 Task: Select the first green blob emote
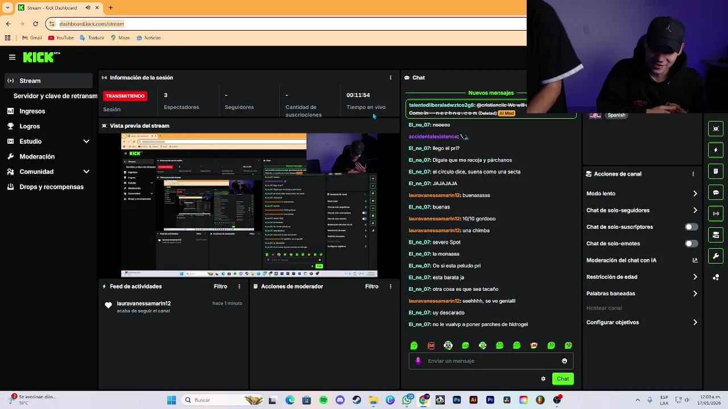pyautogui.click(x=414, y=345)
